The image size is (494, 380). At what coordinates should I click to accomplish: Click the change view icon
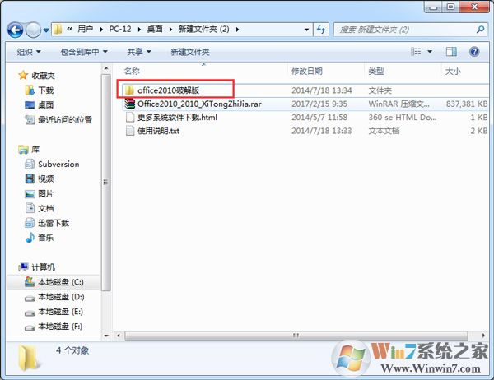(416, 51)
